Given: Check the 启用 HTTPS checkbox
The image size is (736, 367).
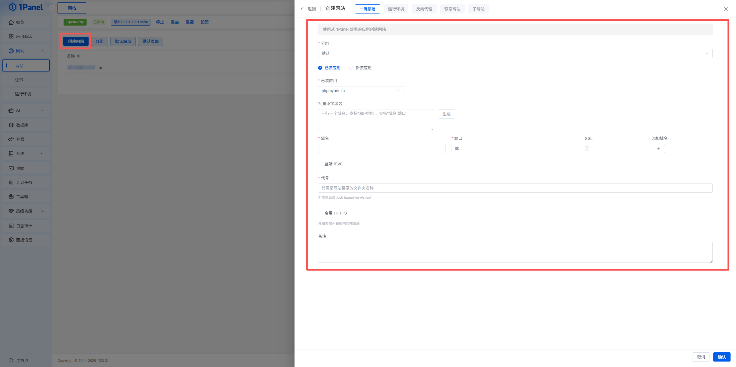Looking at the screenshot, I should pos(320,213).
